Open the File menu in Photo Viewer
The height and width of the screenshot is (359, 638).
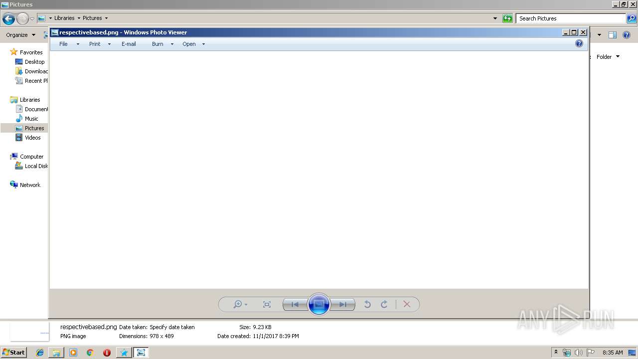click(x=63, y=44)
